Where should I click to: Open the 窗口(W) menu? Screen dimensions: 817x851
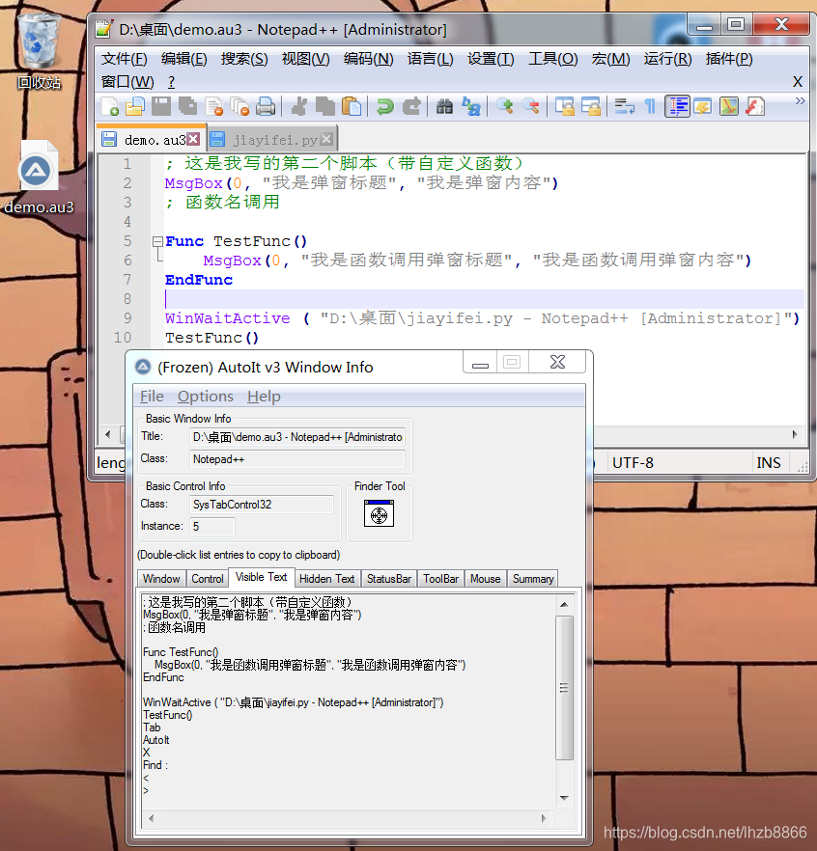click(x=127, y=81)
